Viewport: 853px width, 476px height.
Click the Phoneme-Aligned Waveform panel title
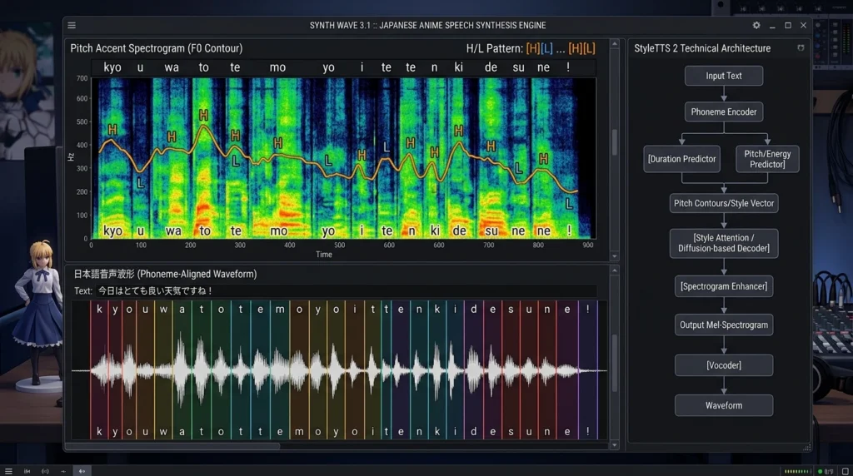(165, 274)
